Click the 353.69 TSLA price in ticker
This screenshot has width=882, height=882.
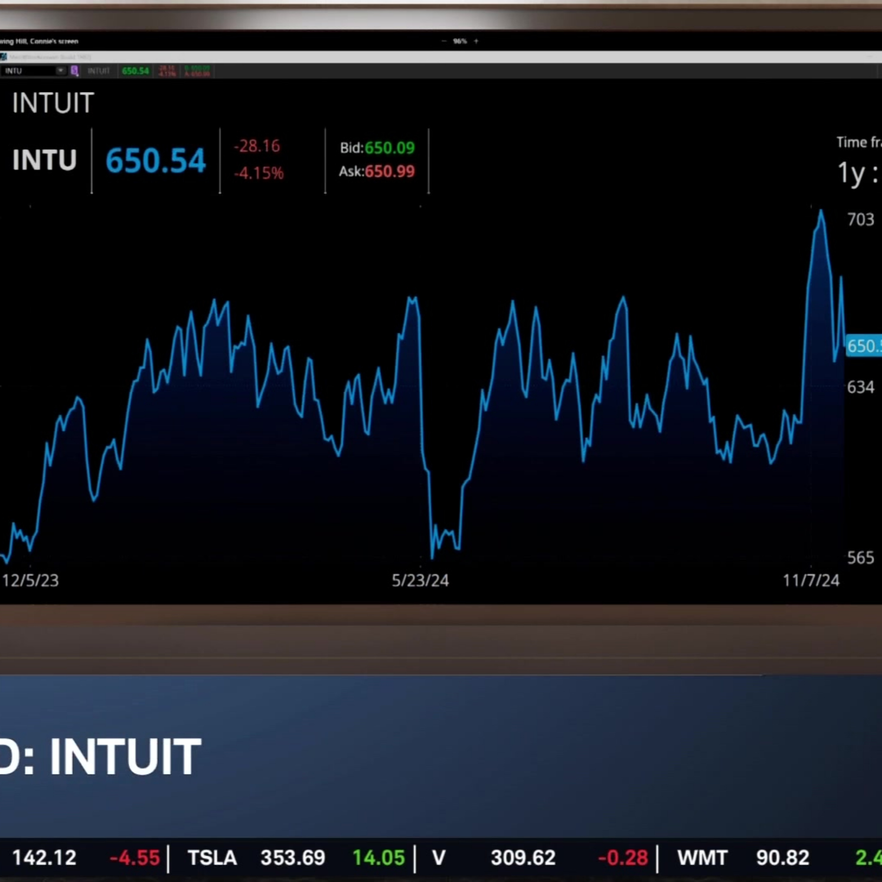293,858
